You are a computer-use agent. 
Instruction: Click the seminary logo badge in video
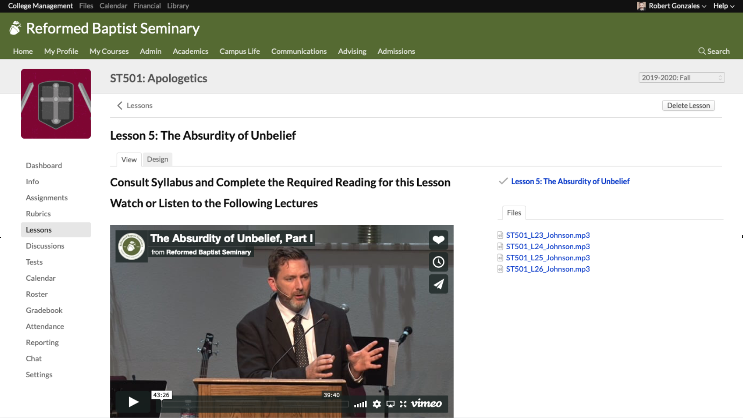[131, 247]
